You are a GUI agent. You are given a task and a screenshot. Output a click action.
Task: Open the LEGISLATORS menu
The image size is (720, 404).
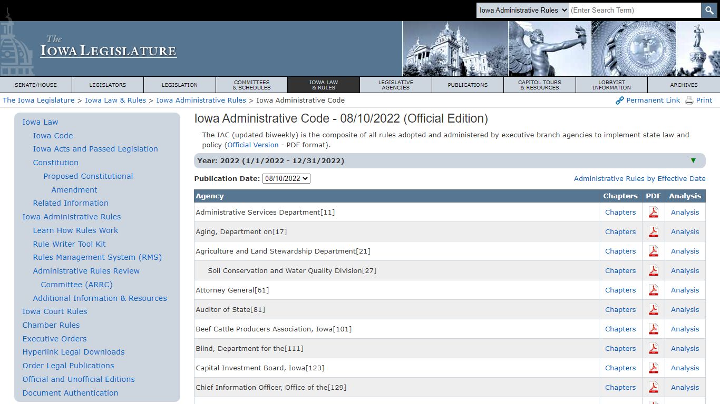(108, 85)
